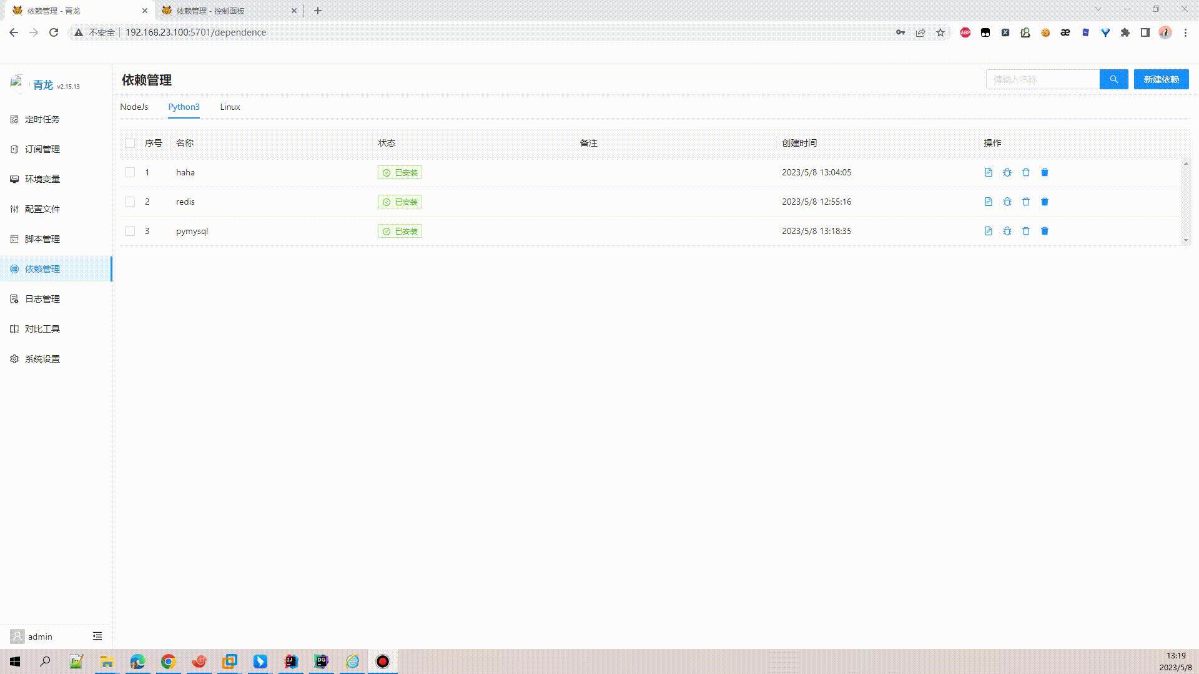This screenshot has height=674, width=1199.
Task: Open 系统设置 in the sidebar
Action: 56,359
